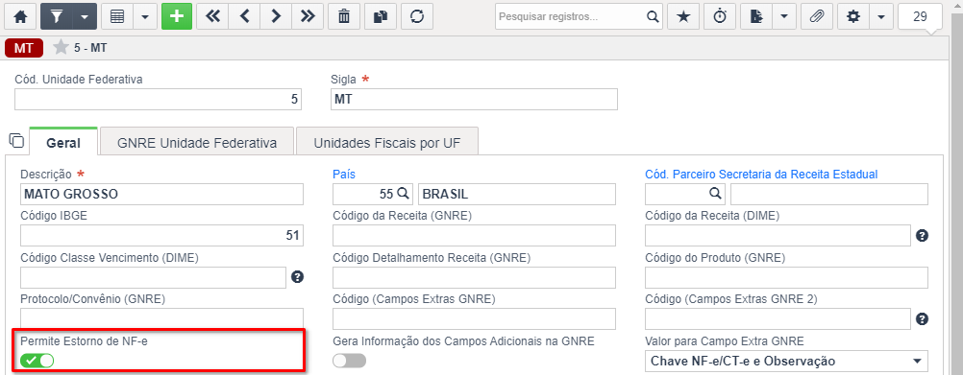
Task: Show help for Código da Receita (DIME)
Action: (x=922, y=235)
